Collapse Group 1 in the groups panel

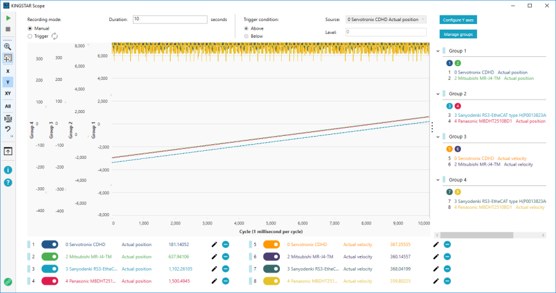tap(439, 51)
